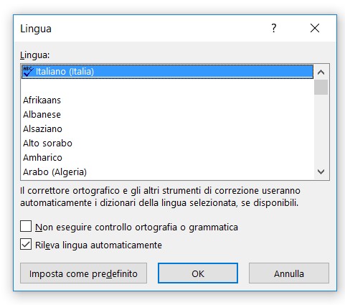Select Afrikaans from the language list
Screen dimensions: 345x305
click(167, 100)
